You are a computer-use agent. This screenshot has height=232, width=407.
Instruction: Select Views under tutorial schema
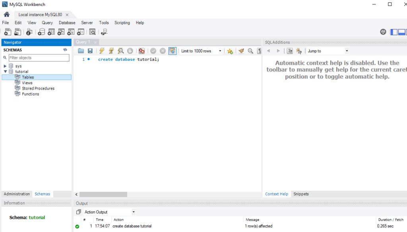pos(27,83)
